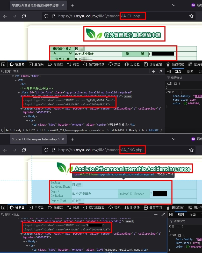The image size is (202, 253).
Task: Click event badge on top form element
Action: [x=128, y=96]
